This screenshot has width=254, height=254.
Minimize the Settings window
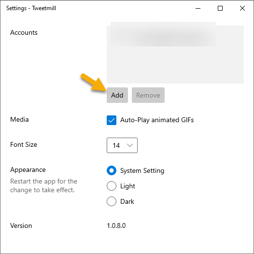point(198,8)
